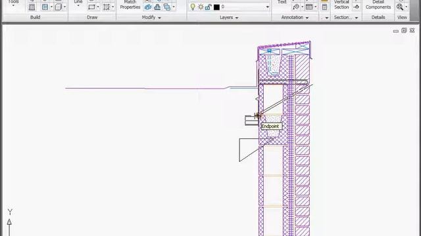Viewport: 421px width, 236px height.
Task: Click the hatch boundary tool icon
Action: click(107, 7)
